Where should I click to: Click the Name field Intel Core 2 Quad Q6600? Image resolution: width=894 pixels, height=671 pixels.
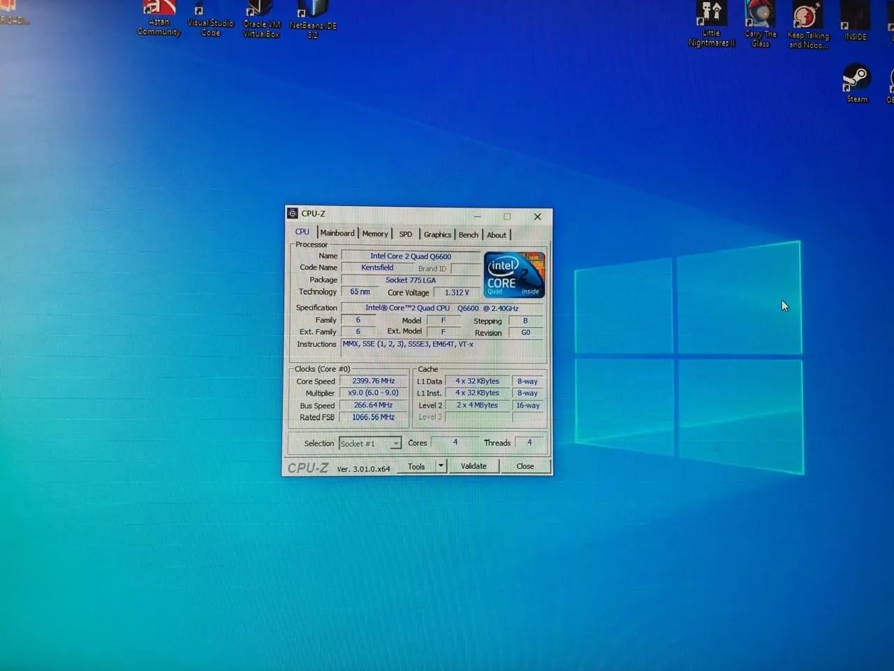[411, 257]
